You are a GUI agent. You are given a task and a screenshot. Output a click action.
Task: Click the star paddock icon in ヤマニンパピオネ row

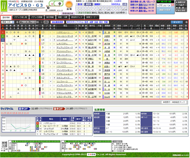[140, 93]
